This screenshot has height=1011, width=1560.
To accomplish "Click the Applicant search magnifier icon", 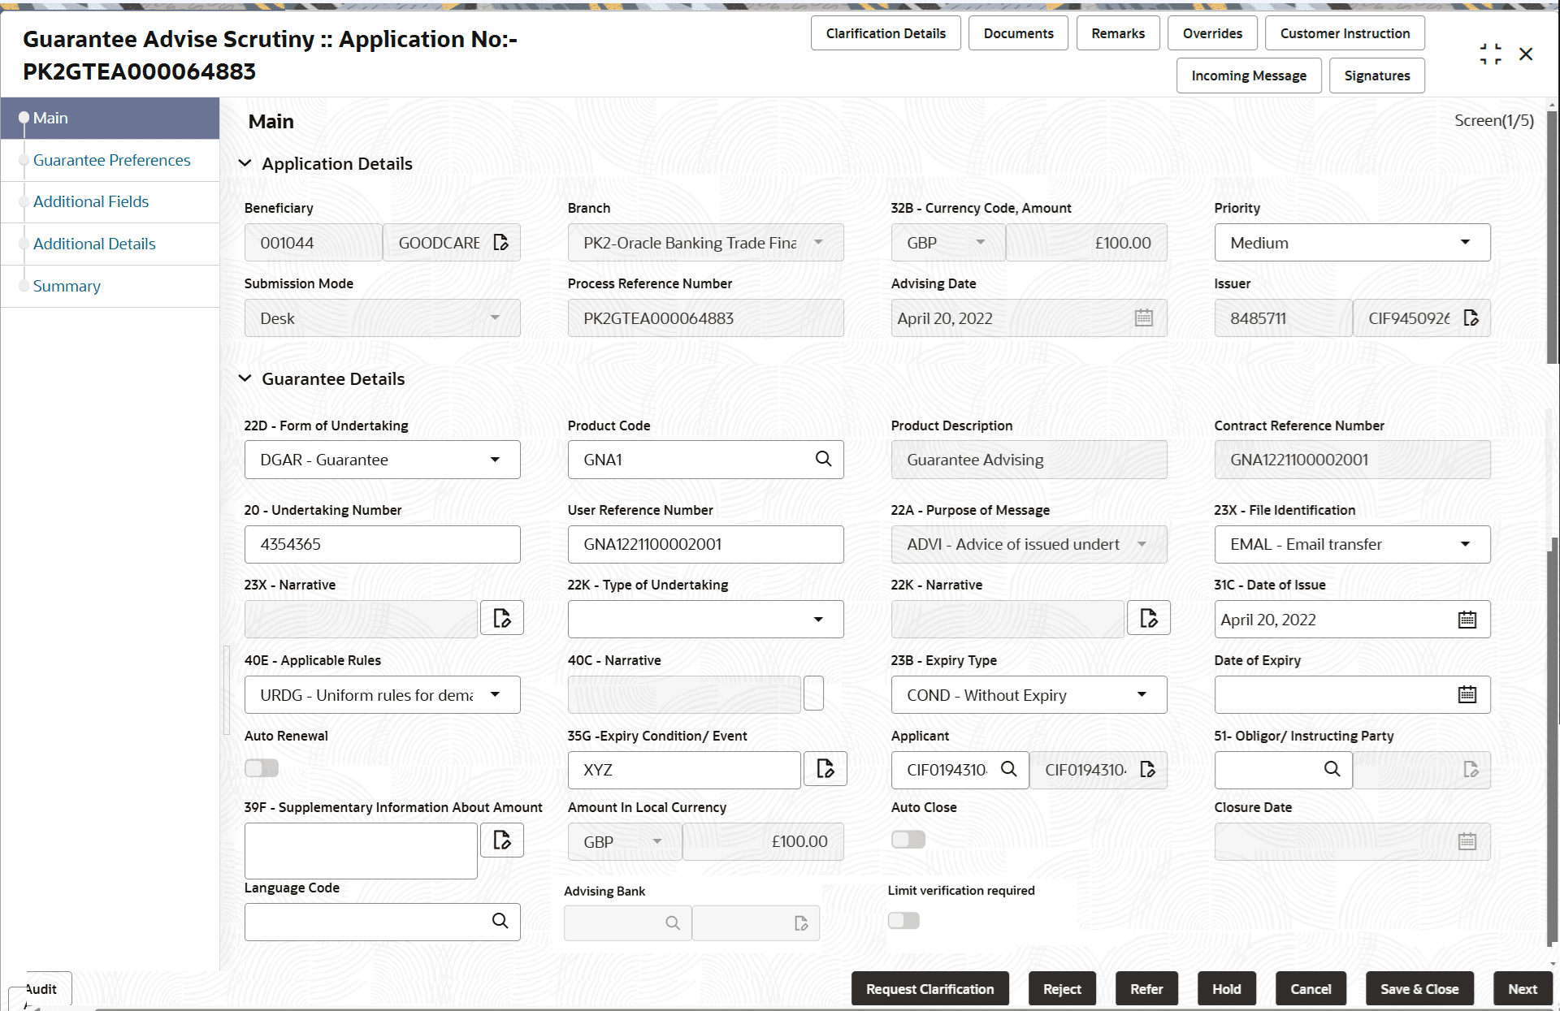I will click(1009, 769).
